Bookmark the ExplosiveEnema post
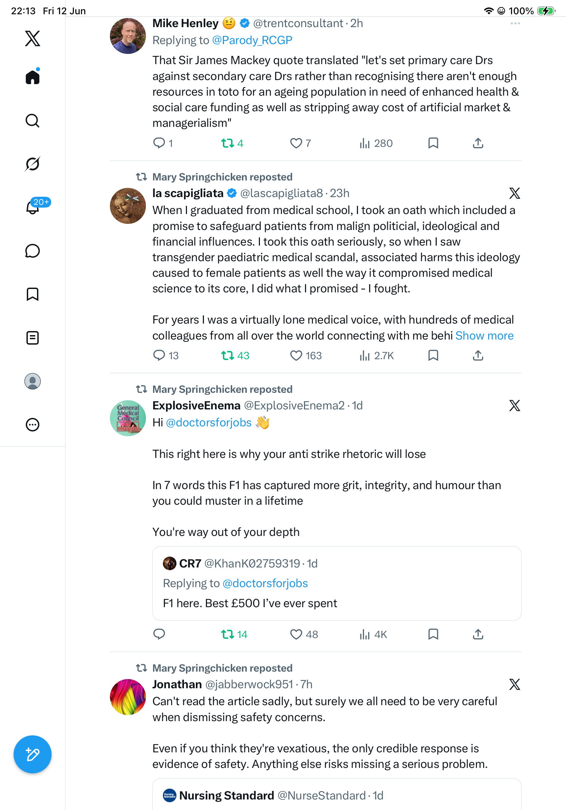This screenshot has width=566, height=810. pyautogui.click(x=433, y=634)
